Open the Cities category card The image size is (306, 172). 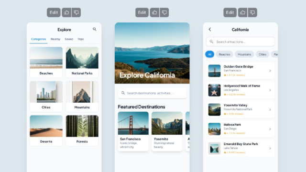pos(46,97)
